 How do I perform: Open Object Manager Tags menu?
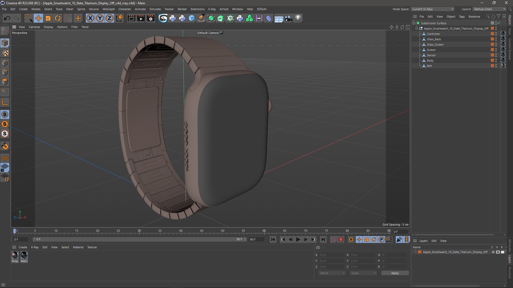point(462,17)
